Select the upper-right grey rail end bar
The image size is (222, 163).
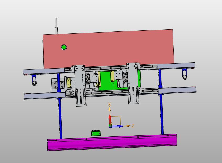[x=176, y=66]
